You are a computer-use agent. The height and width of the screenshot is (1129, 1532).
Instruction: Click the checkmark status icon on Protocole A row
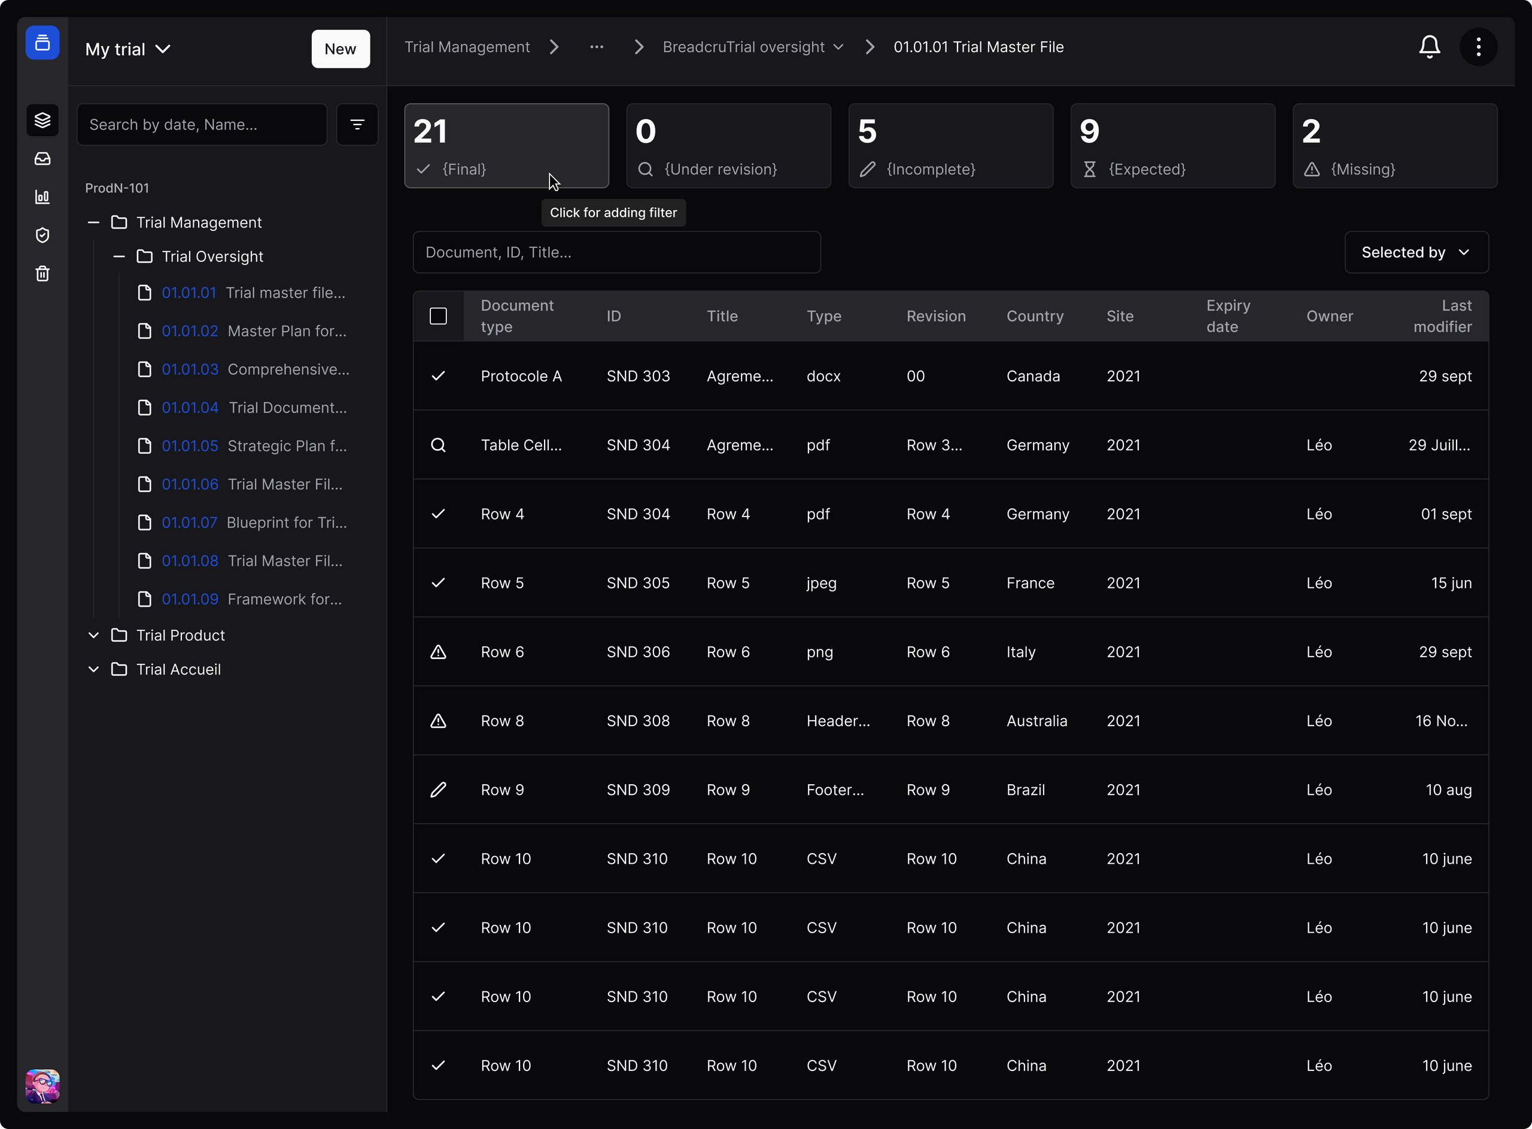pyautogui.click(x=439, y=376)
